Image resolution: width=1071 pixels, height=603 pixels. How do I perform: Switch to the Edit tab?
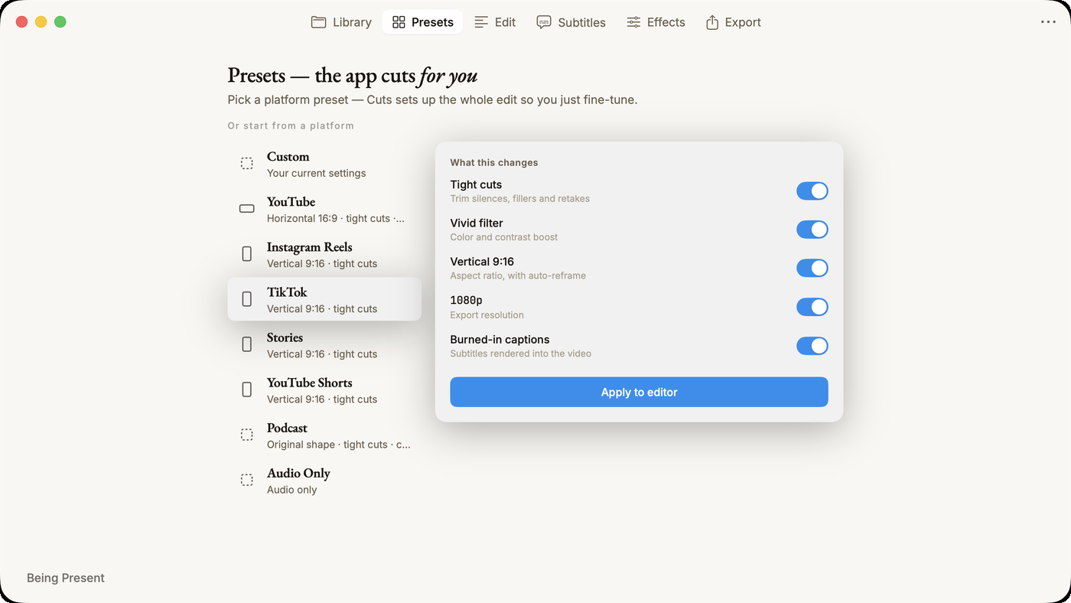495,22
